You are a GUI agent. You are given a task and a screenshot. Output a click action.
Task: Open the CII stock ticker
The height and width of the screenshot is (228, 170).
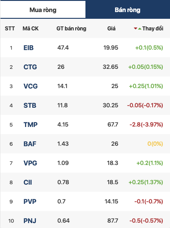pyautogui.click(x=28, y=182)
